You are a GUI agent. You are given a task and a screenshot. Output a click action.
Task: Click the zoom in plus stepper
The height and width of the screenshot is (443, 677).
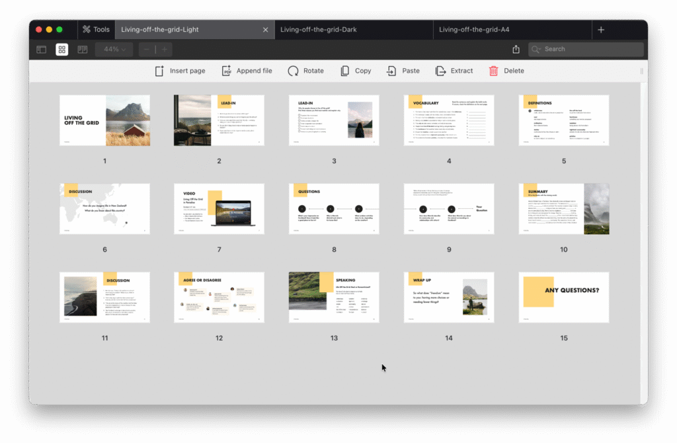click(164, 49)
